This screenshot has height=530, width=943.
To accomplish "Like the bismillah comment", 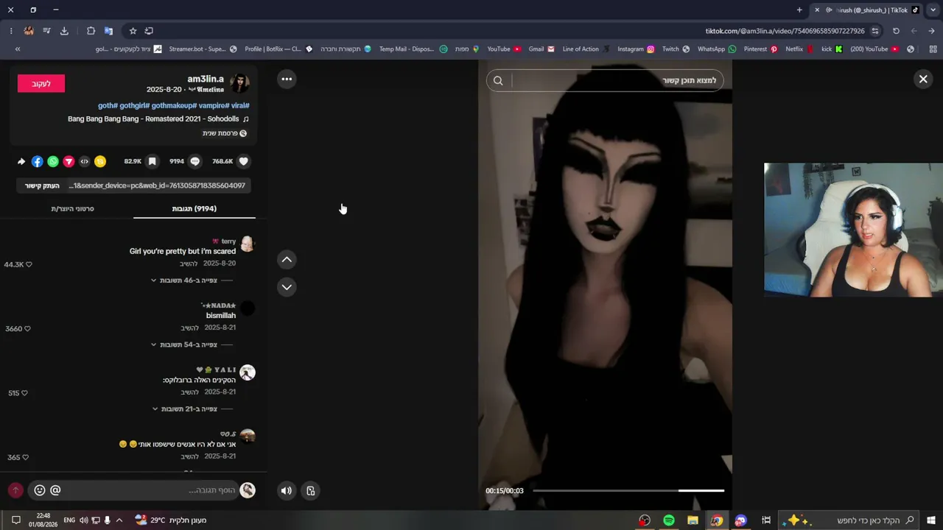I will pyautogui.click(x=27, y=328).
